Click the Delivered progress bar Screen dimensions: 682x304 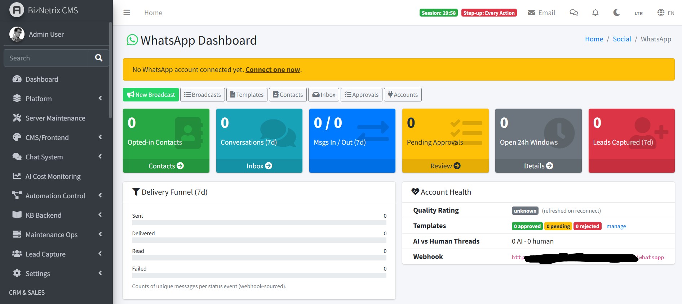[259, 240]
